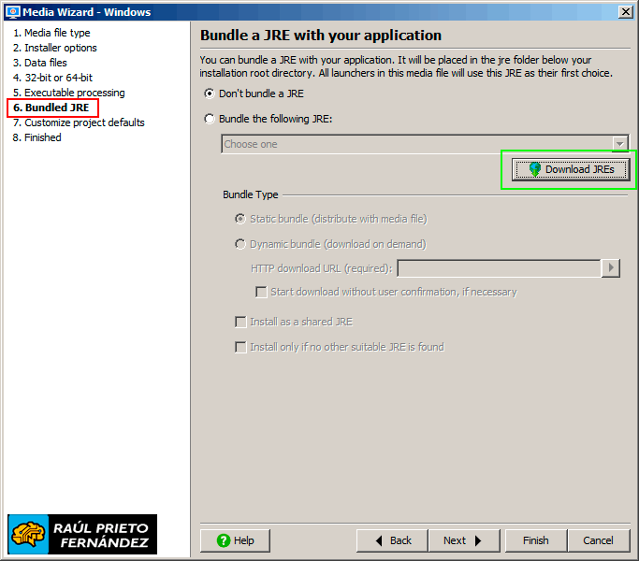Image resolution: width=639 pixels, height=561 pixels.
Task: Click the Cancel button
Action: click(599, 540)
